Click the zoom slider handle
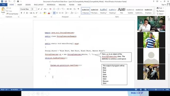 click(156, 90)
